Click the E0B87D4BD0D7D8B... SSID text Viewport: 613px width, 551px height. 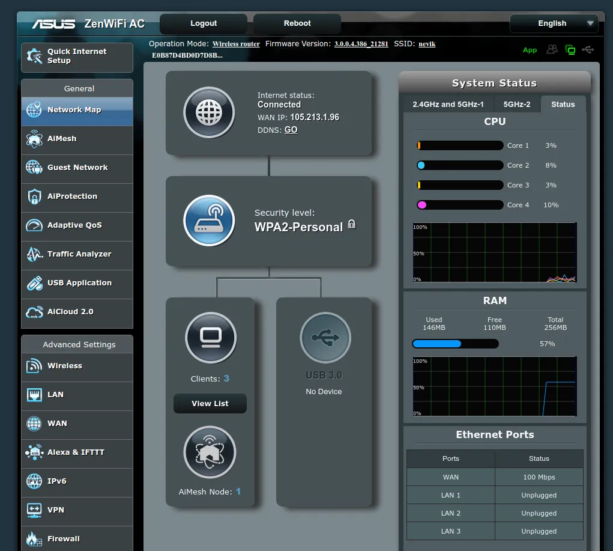(x=187, y=55)
